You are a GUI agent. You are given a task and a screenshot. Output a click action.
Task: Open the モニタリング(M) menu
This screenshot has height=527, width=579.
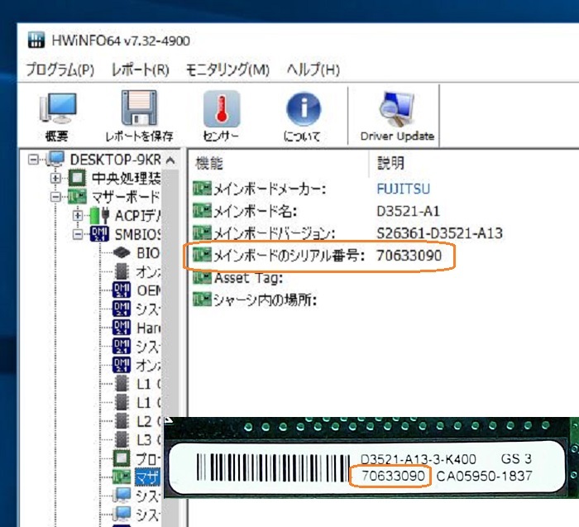coord(227,69)
